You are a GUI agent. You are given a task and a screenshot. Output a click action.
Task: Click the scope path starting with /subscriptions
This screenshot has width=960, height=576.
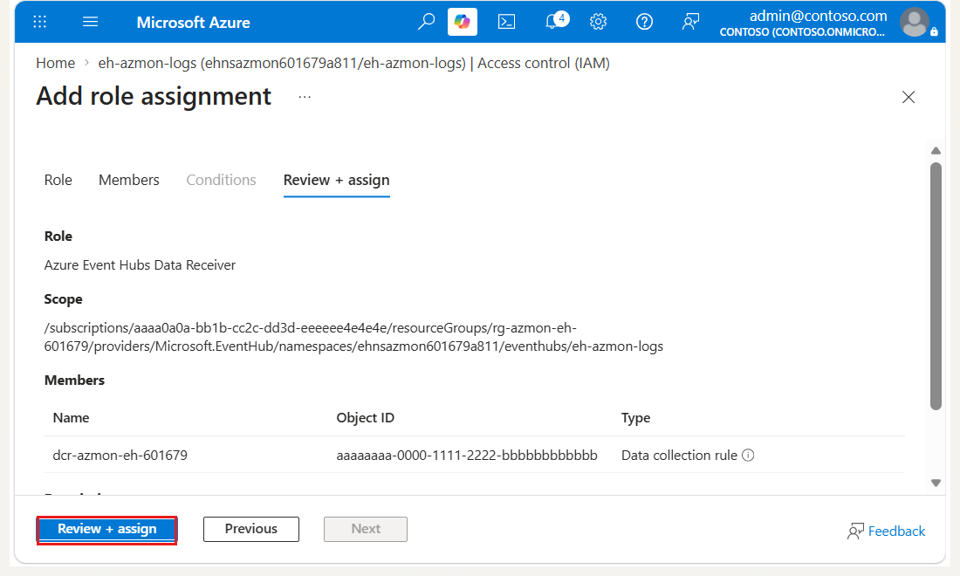353,337
